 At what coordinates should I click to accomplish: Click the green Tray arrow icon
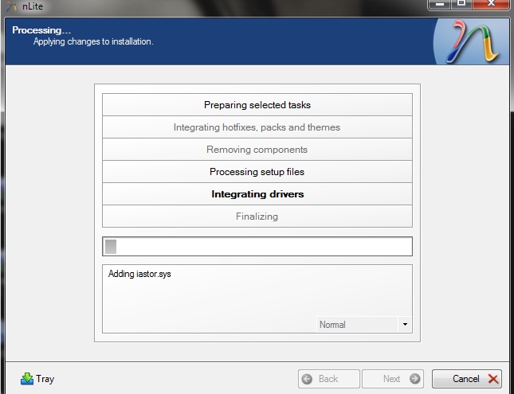pos(26,379)
